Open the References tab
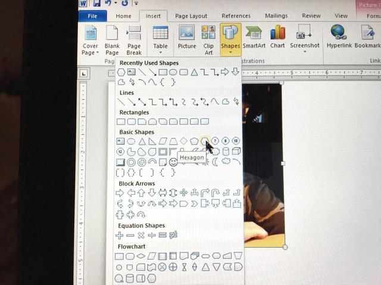This screenshot has width=381, height=285. pyautogui.click(x=236, y=16)
